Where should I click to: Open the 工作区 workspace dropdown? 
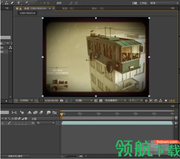(164, 3)
